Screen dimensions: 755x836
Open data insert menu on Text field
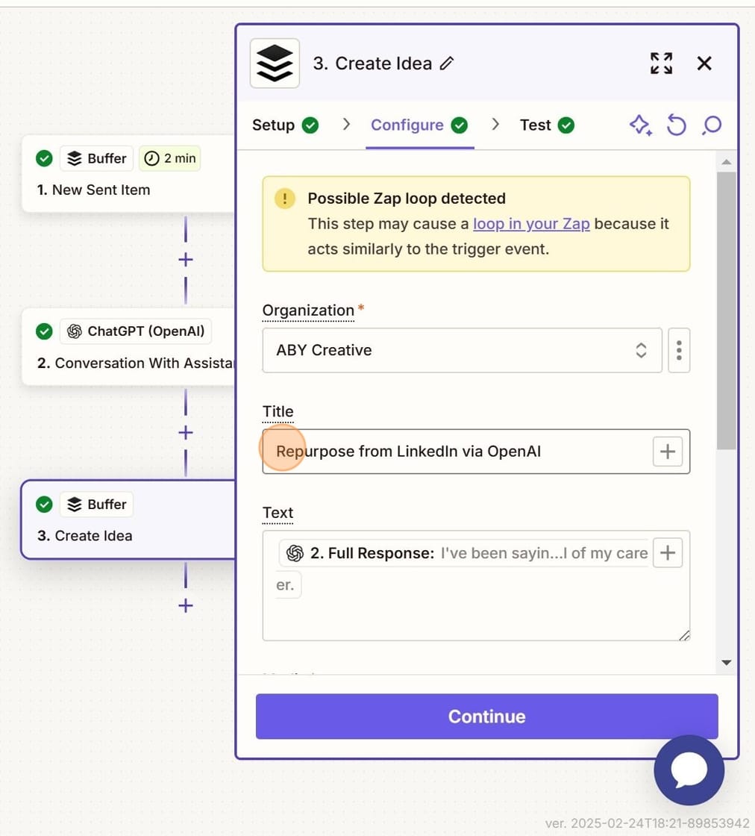668,552
